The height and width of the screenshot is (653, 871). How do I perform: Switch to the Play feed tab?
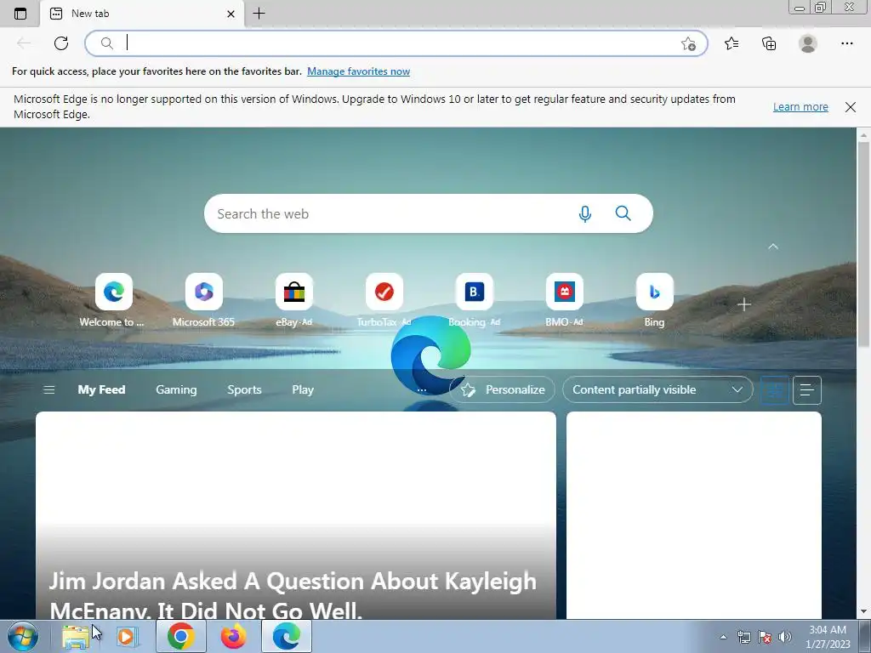[303, 389]
